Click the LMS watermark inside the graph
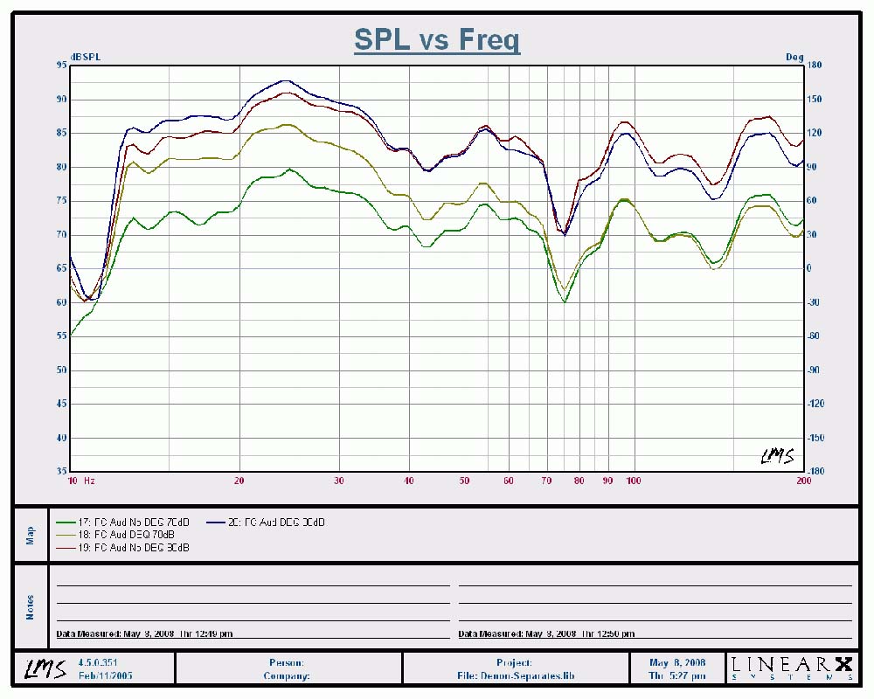Screen dimensions: 874x699 (x=776, y=454)
